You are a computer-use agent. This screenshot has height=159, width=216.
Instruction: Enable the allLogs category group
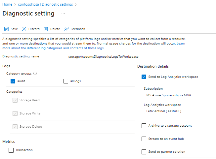[x=66, y=81]
